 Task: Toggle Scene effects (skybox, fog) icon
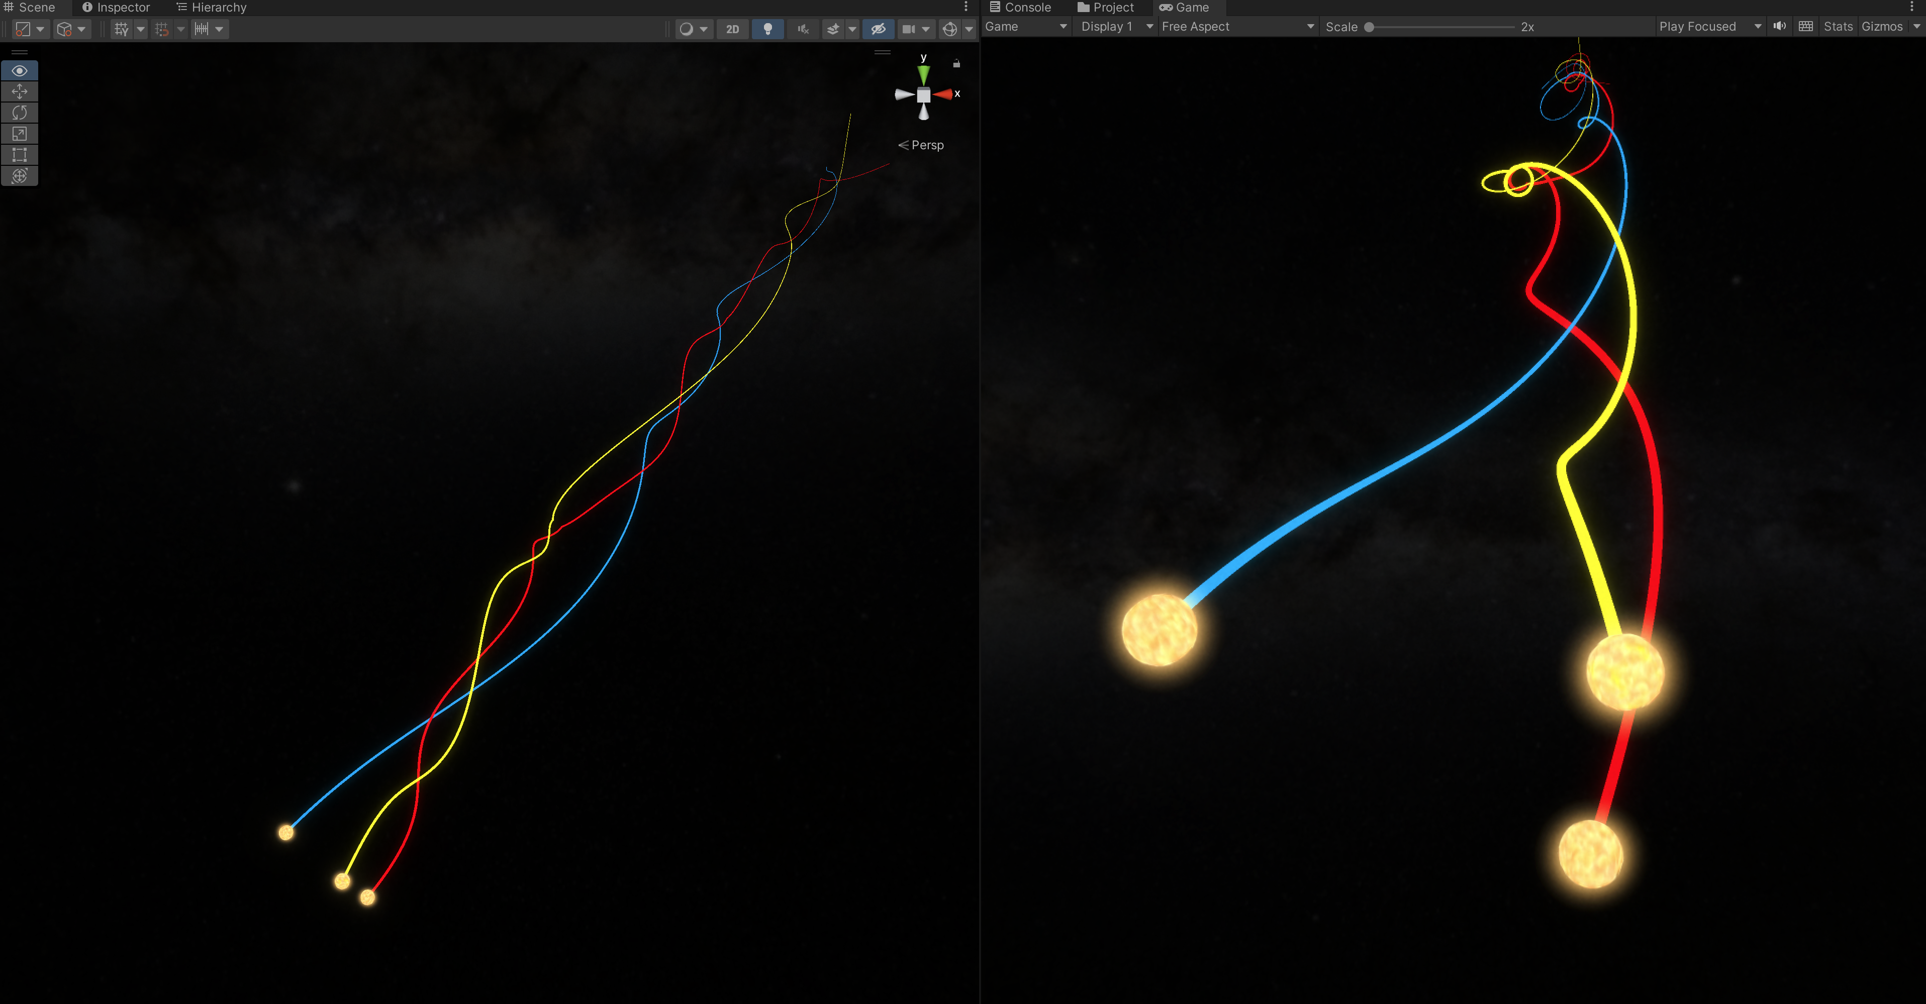[833, 29]
